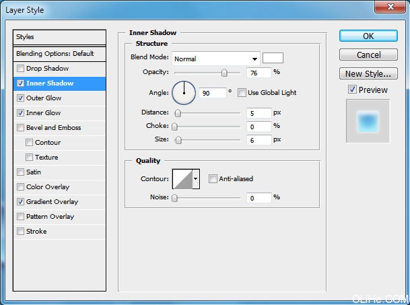Disable the Gradient Overlay effect checkbox
This screenshot has width=410, height=305.
(21, 202)
